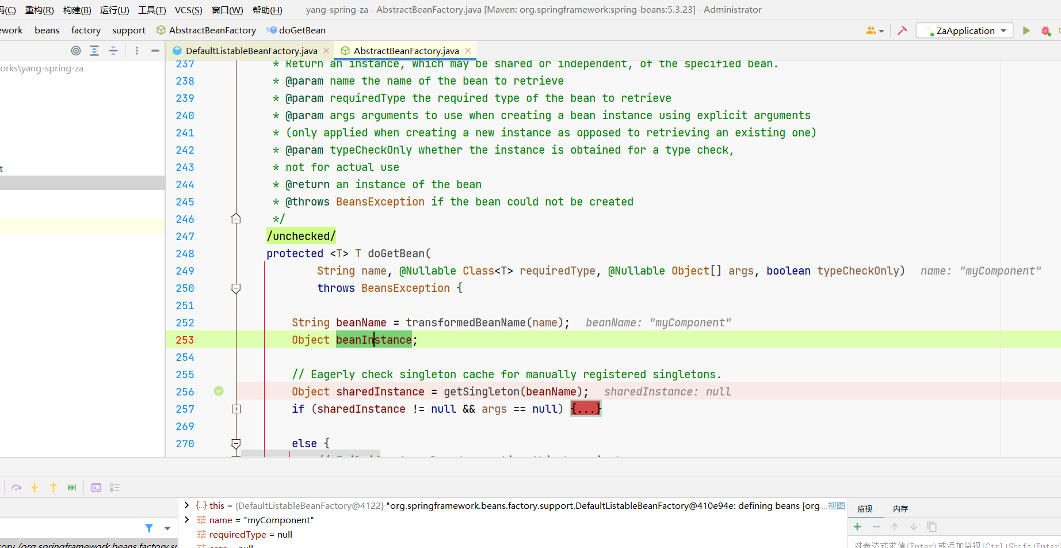This screenshot has width=1061, height=548.
Task: Click the frames filter funnel icon
Action: (x=149, y=528)
